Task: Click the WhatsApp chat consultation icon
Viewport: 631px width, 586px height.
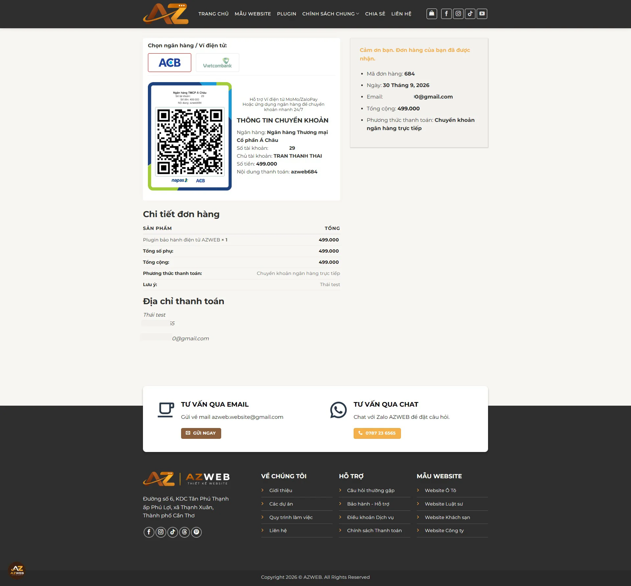Action: pyautogui.click(x=338, y=410)
